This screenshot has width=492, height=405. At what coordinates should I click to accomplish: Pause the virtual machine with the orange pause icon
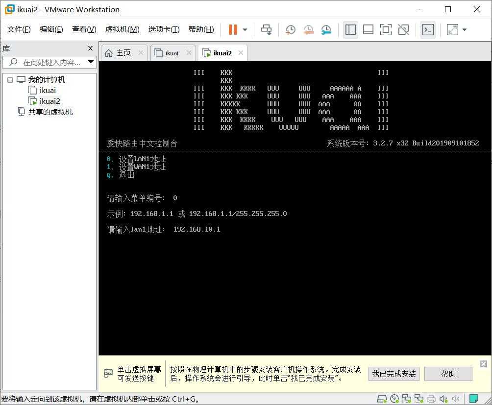point(233,30)
